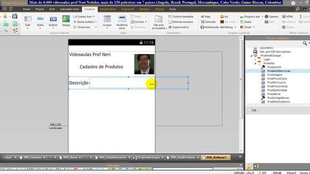Insert a Multiline zone control
This screenshot has width=310, height=174.
122,22
